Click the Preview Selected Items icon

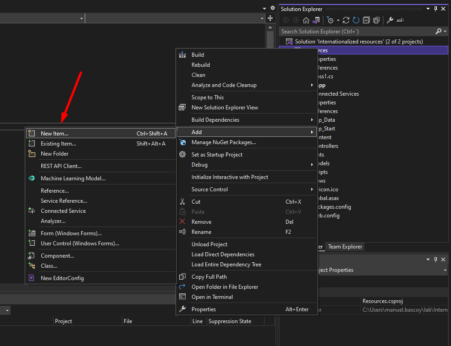click(x=400, y=20)
